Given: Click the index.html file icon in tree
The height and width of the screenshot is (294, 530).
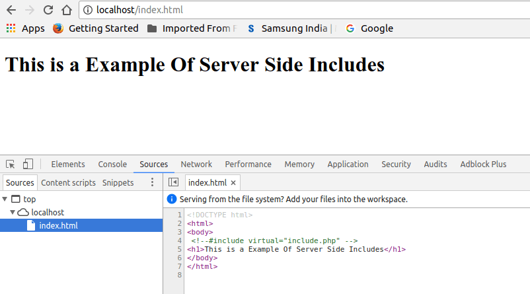Looking at the screenshot, I should (x=31, y=225).
